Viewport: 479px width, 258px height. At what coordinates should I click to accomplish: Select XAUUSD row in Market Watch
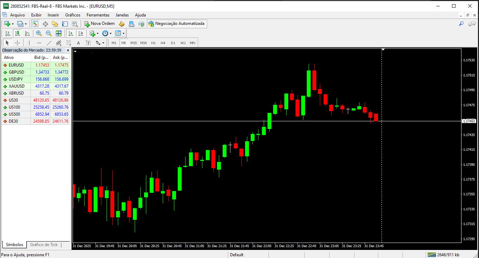coord(16,86)
